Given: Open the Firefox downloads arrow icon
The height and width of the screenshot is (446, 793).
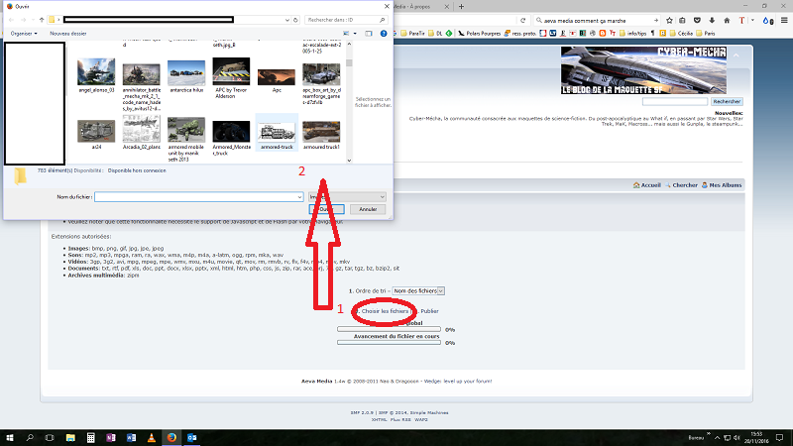Looking at the screenshot, I should (712, 20).
